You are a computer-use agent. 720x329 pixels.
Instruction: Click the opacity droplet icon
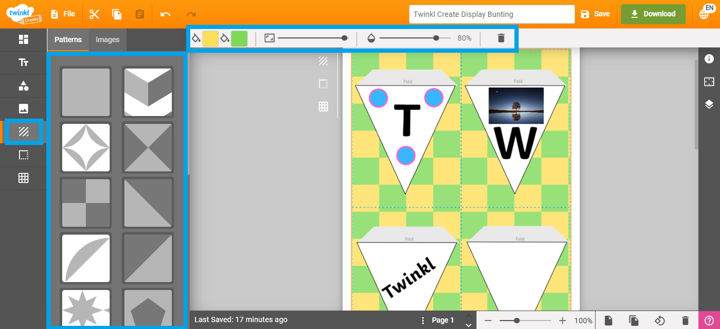click(x=371, y=38)
